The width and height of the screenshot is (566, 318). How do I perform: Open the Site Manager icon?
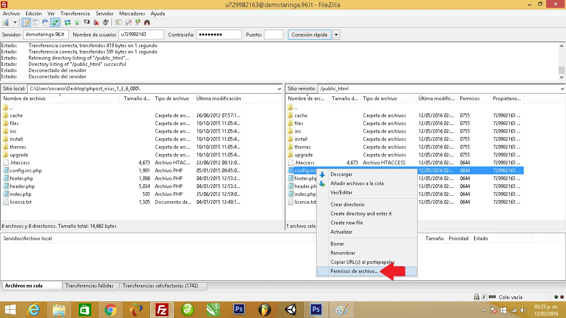[7, 22]
